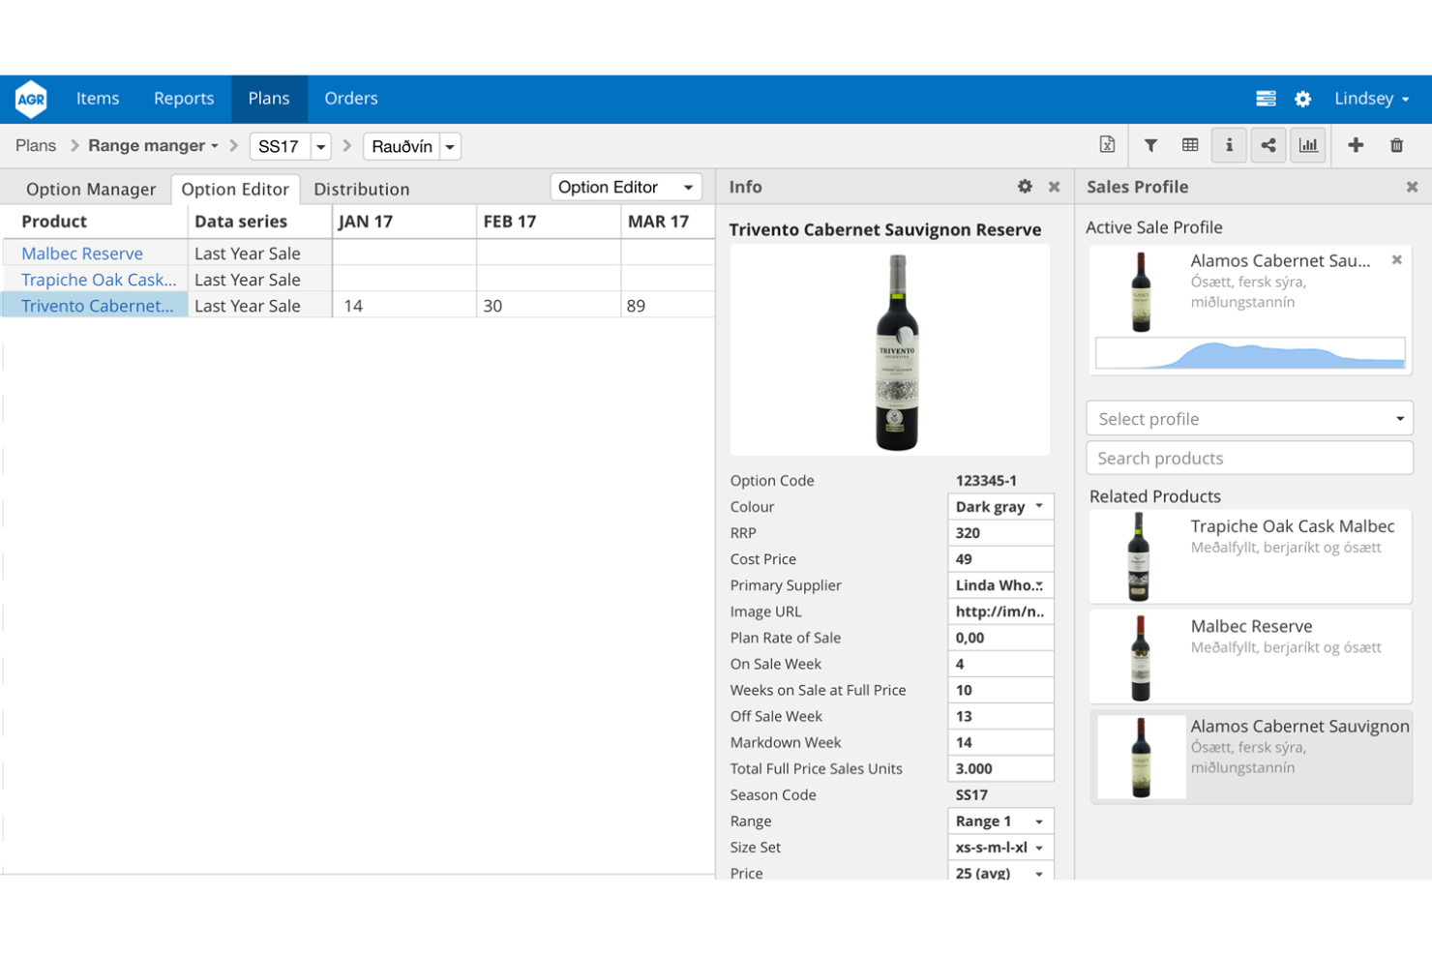Viewport: 1432px width, 955px height.
Task: Toggle the table grid view icon
Action: [1190, 145]
